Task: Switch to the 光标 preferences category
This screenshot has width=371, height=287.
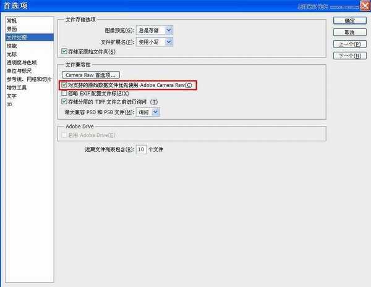Action: pos(12,54)
